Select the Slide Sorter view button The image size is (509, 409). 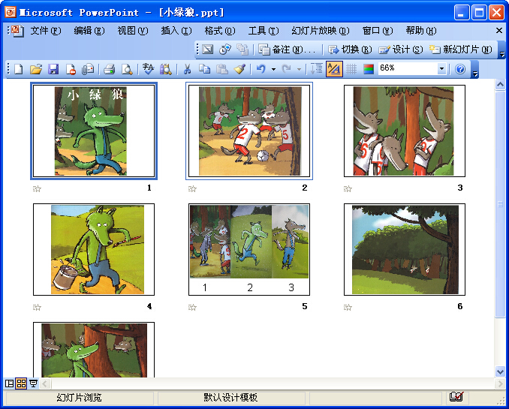point(21,383)
